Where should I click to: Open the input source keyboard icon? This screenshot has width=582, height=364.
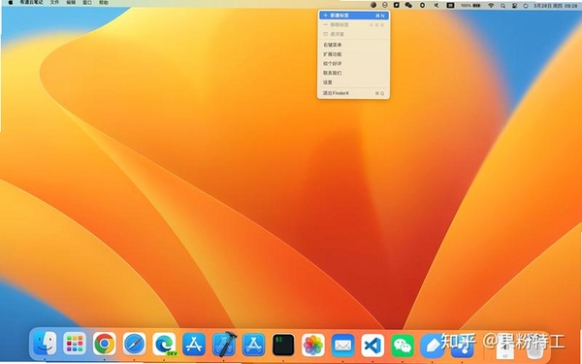(450, 5)
